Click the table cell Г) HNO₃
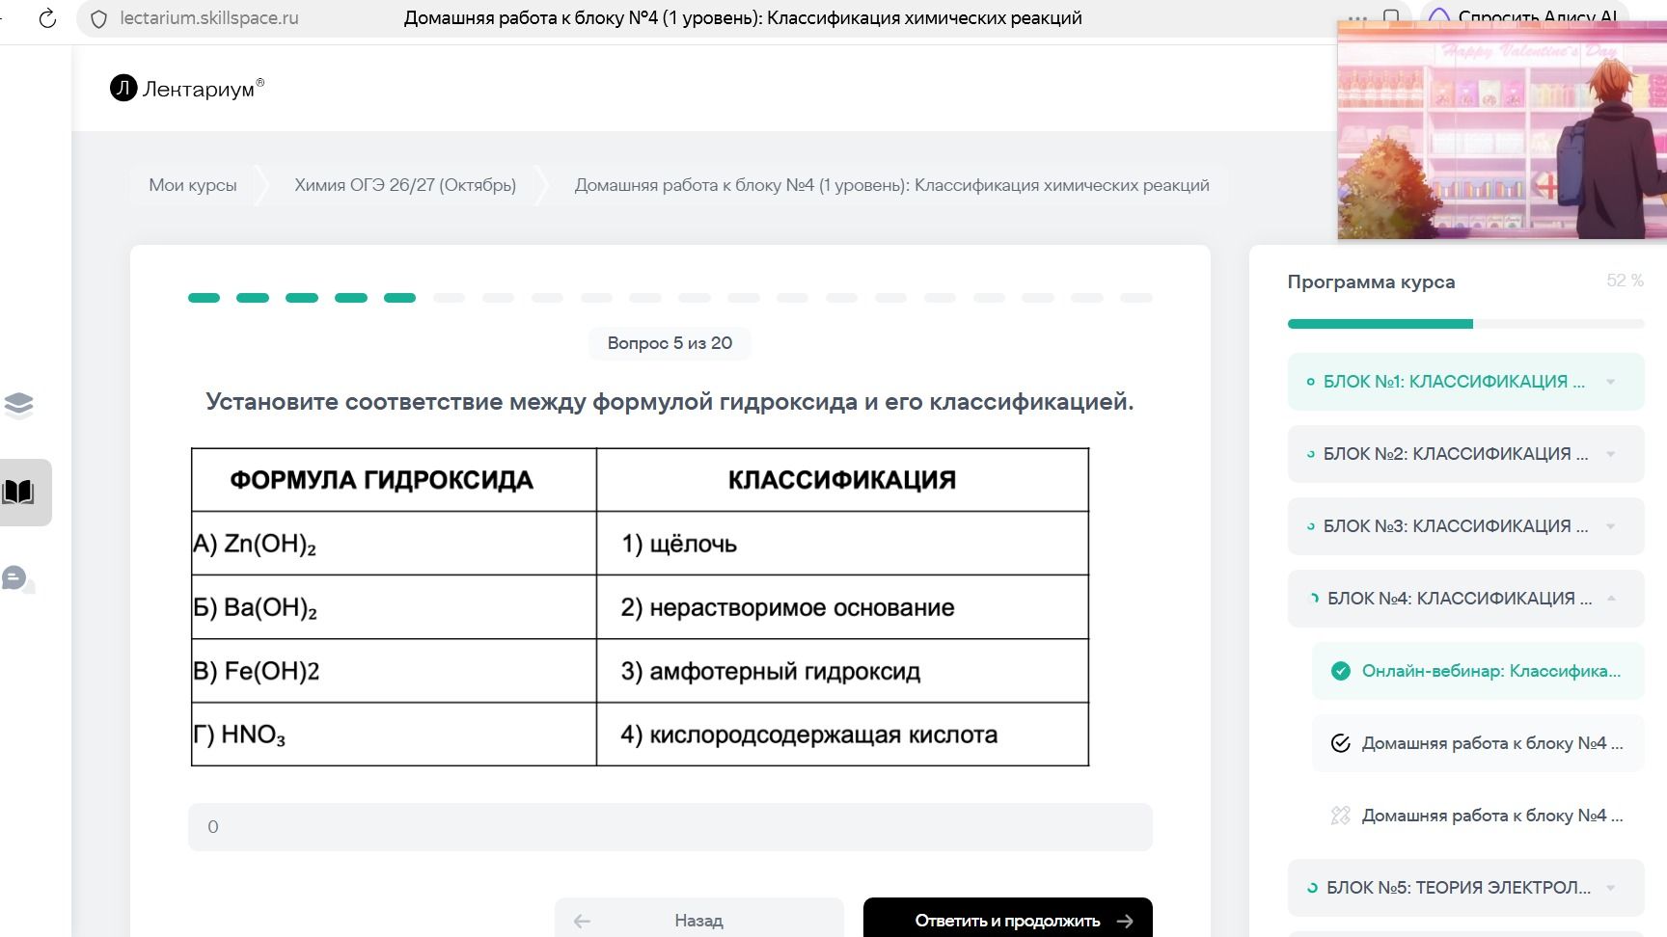The image size is (1667, 937). (x=394, y=735)
